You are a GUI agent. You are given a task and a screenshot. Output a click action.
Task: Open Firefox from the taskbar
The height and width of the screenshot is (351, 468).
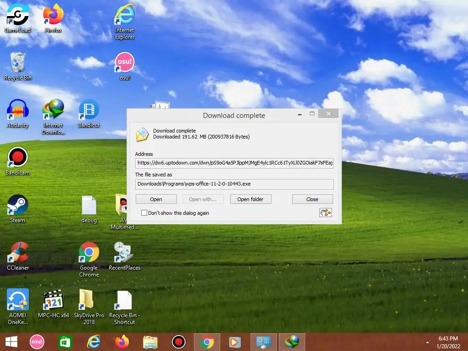point(122,342)
